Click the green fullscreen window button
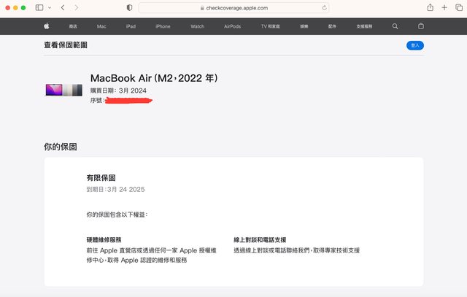The image size is (467, 297). click(x=23, y=8)
